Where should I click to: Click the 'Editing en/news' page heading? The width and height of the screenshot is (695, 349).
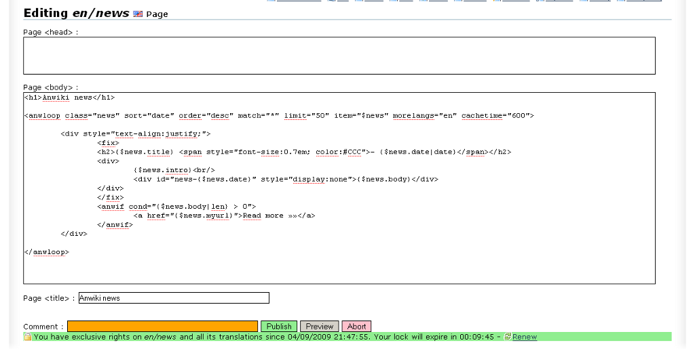(76, 13)
